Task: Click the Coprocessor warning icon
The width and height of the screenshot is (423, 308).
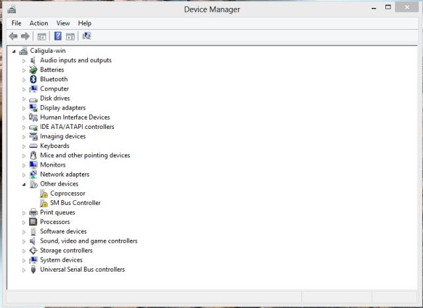Action: click(x=44, y=194)
